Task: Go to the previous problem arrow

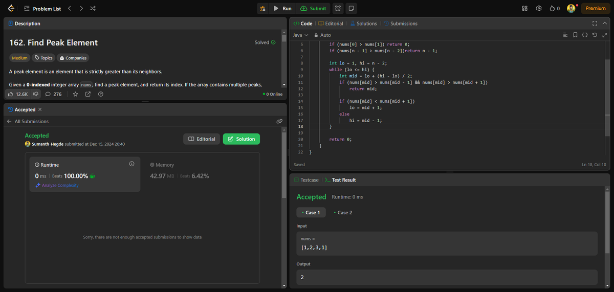Action: (70, 9)
